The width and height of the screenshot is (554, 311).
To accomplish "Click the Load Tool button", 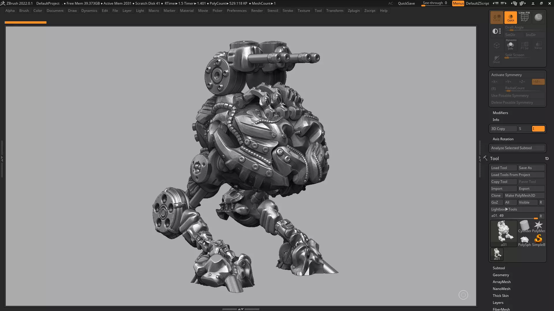I will pos(503,168).
